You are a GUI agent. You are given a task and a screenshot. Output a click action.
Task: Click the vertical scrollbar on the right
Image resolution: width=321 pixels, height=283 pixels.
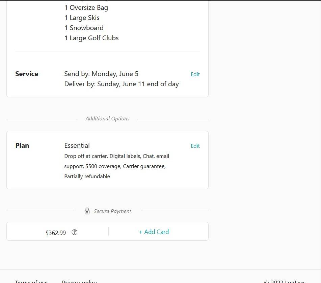tap(319, 135)
